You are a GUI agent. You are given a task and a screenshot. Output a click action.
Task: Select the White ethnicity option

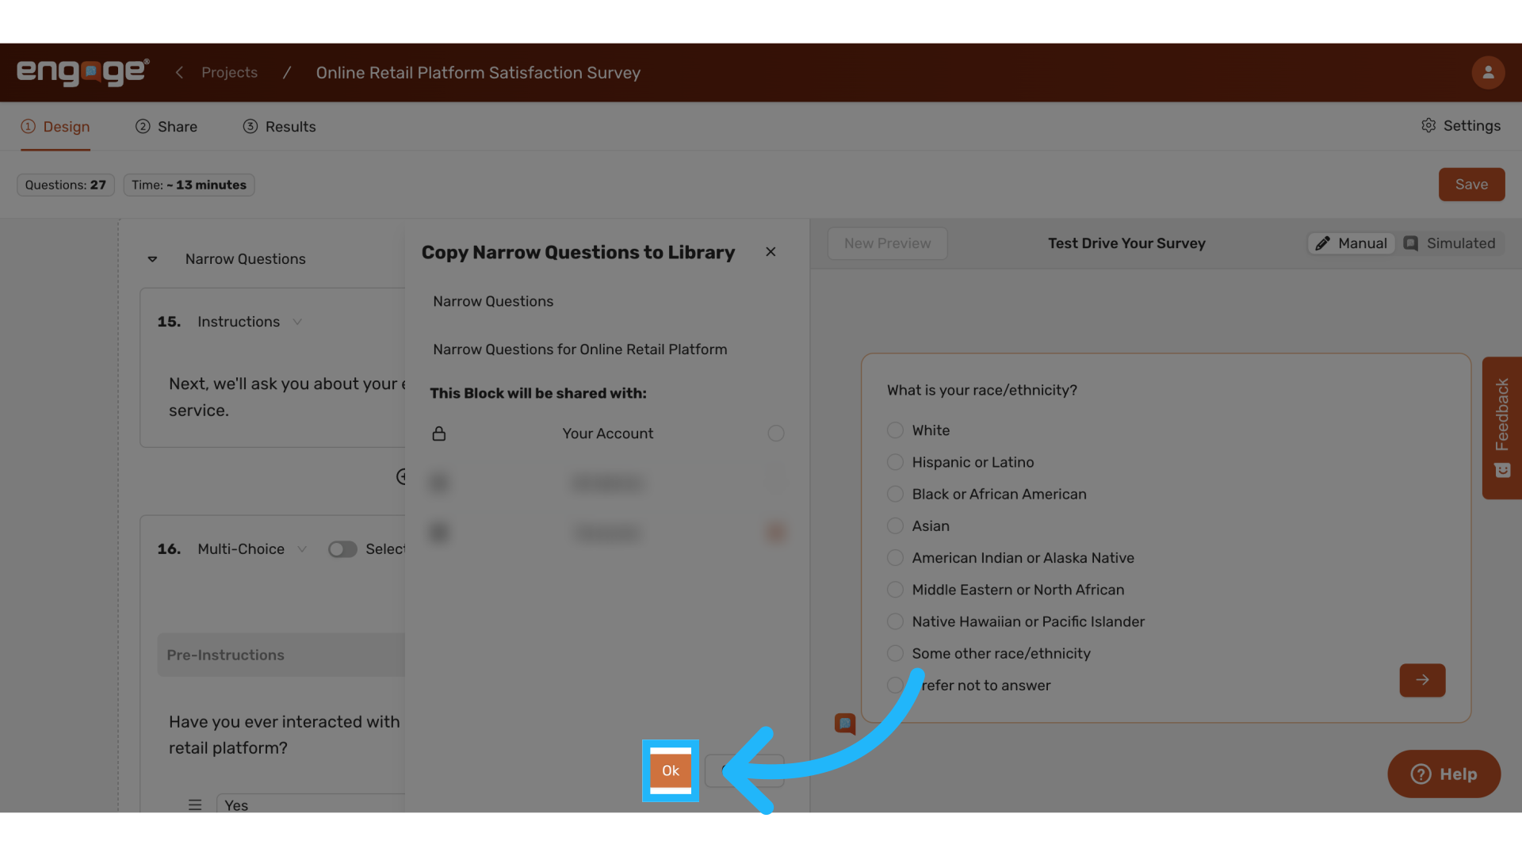(x=895, y=430)
